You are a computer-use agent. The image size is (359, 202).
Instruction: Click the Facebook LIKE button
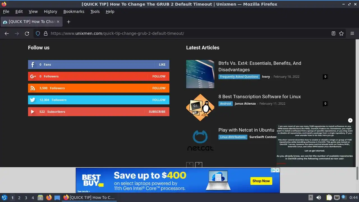(162, 65)
